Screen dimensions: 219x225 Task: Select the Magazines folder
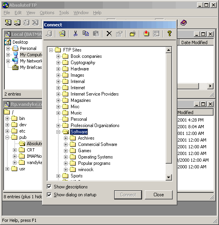[81, 100]
